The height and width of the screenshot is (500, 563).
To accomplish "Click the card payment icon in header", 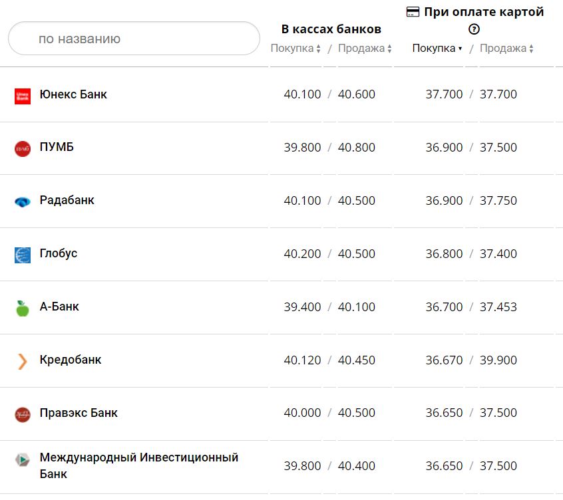I will coord(413,12).
